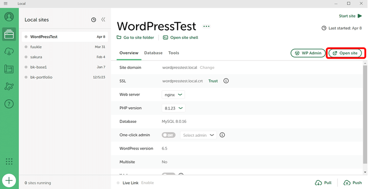Open the site options three-dot menu
Viewport: 369px width, 189px height.
click(x=206, y=26)
